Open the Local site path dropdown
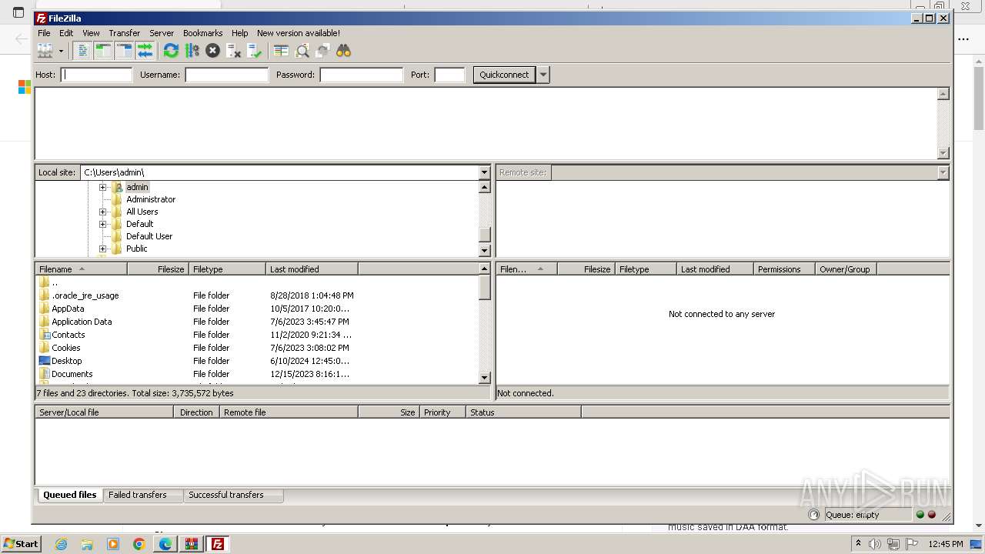Image resolution: width=985 pixels, height=554 pixels. point(484,172)
